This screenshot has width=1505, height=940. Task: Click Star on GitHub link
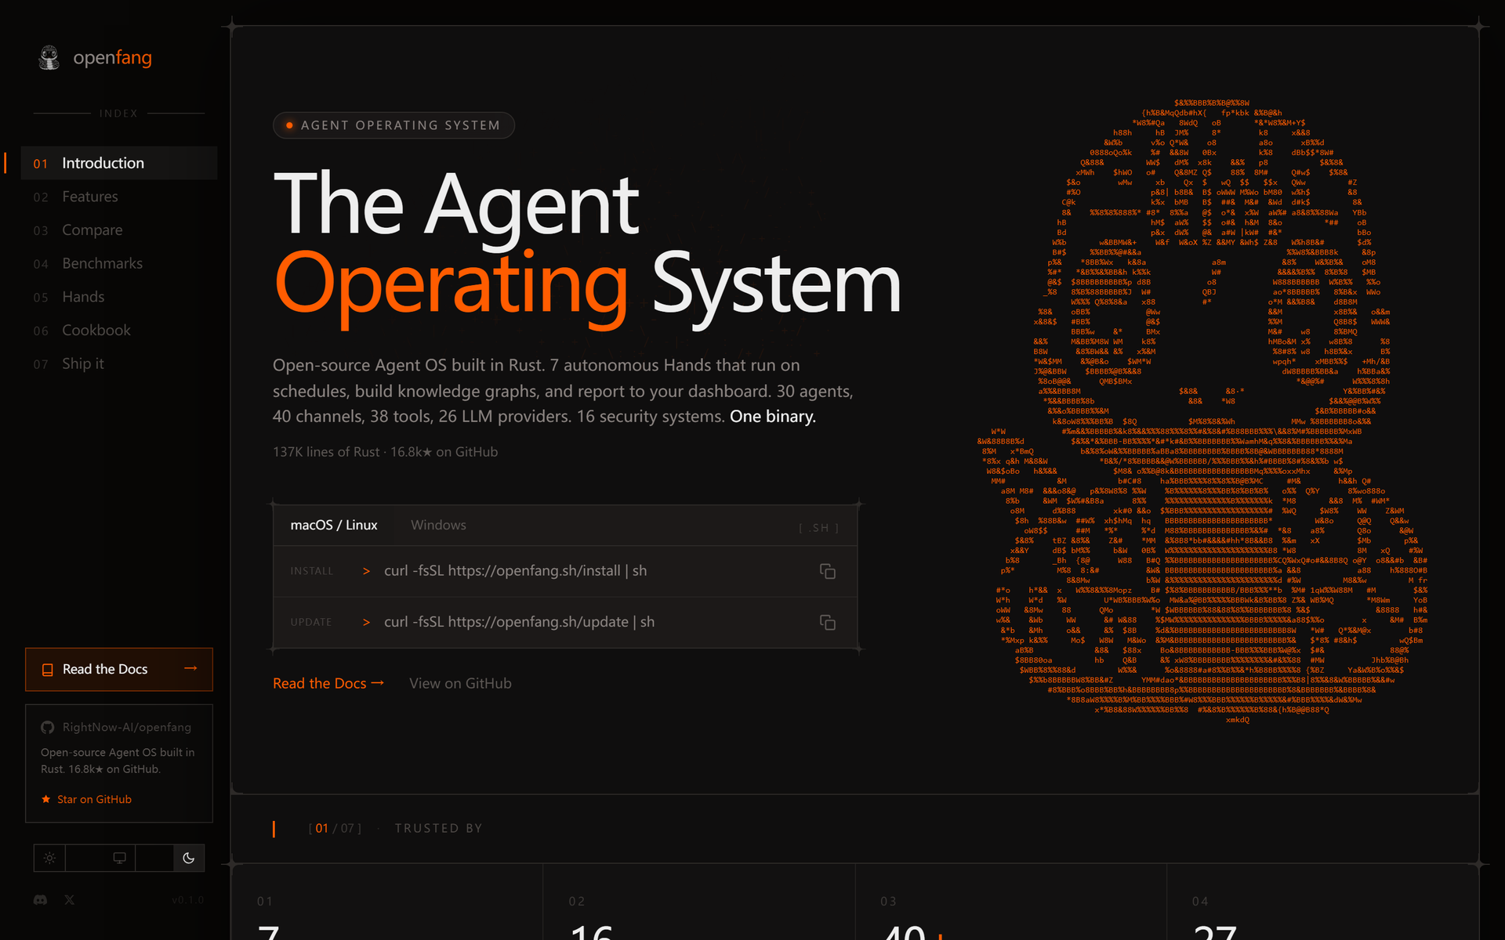click(x=86, y=799)
